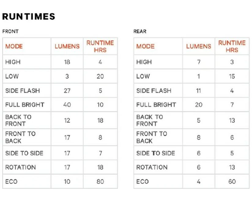Screen dimensions: 252x202
Task: Click MODE header in front table
Action: [x=14, y=46]
